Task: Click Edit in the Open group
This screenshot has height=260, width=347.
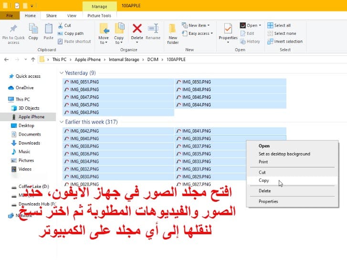Action: coord(247,33)
